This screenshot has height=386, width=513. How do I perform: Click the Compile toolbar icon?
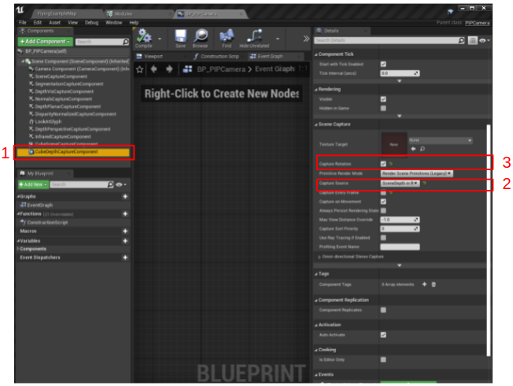coord(144,37)
